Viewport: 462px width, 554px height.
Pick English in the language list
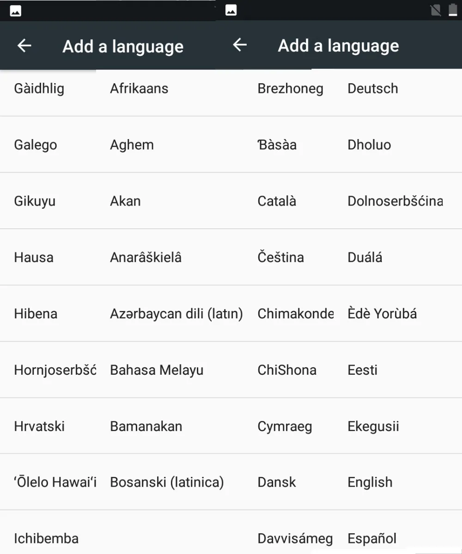pyautogui.click(x=370, y=482)
